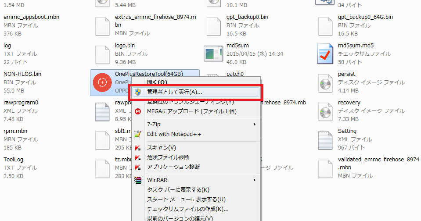Choose チェックサムファイルの作成(K)...
The image size is (421, 221).
click(x=188, y=209)
